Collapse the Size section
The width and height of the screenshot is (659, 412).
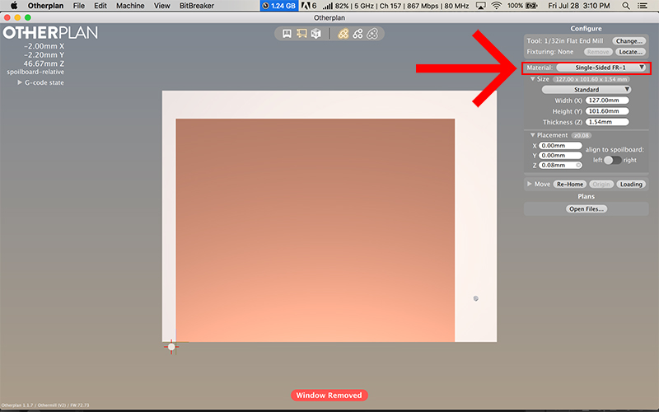coord(532,79)
